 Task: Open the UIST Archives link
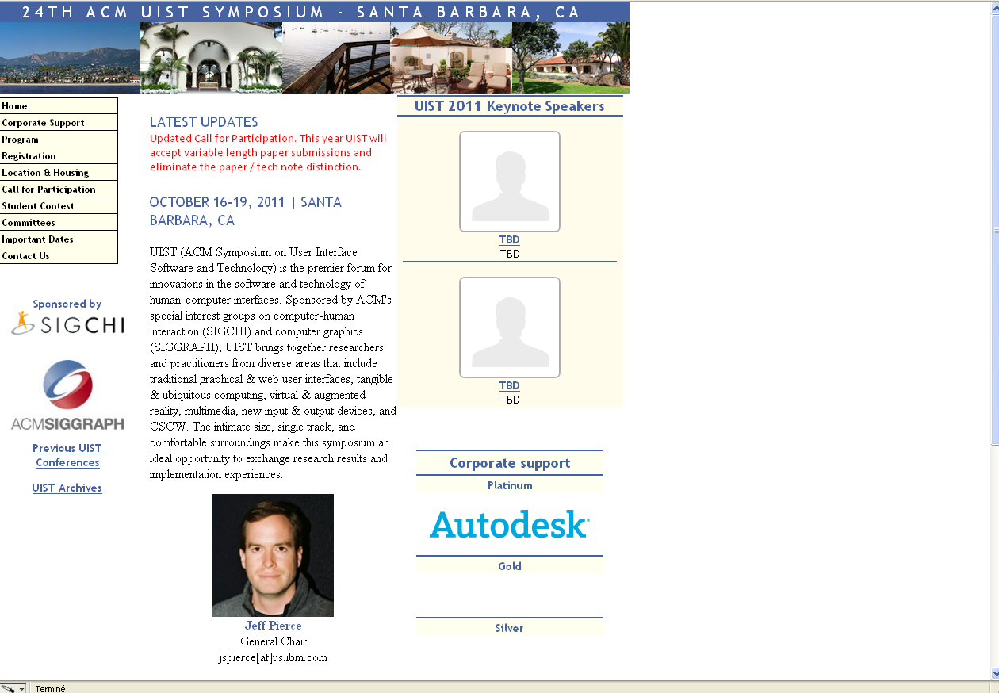coord(67,488)
